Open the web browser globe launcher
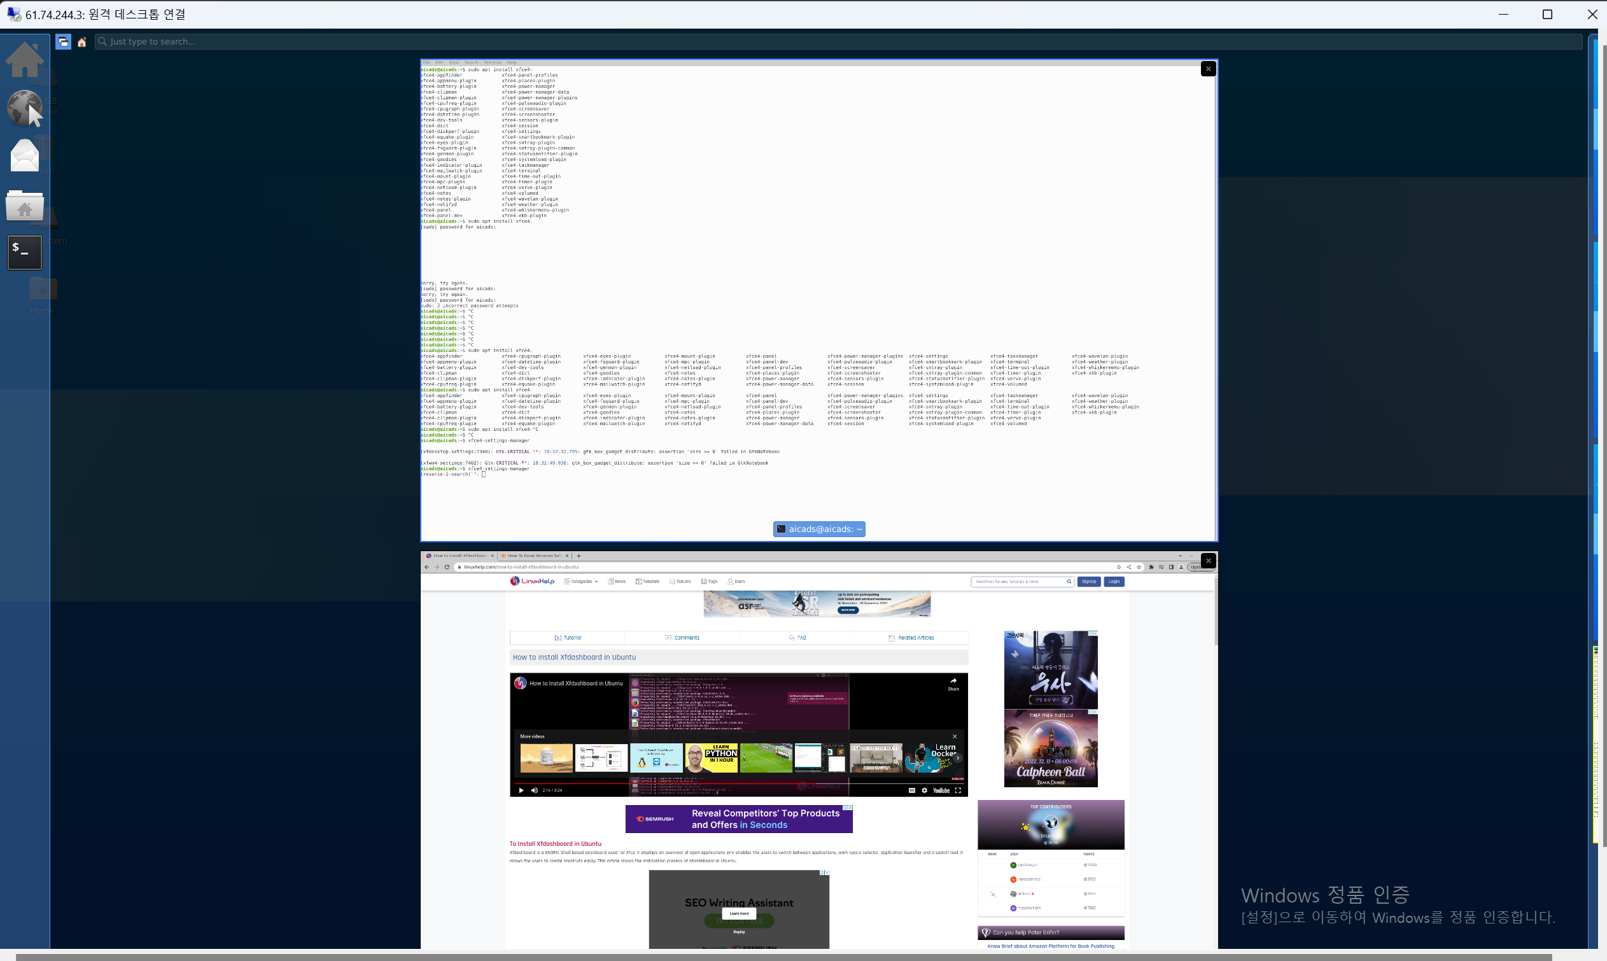Image resolution: width=1607 pixels, height=961 pixels. [x=25, y=107]
